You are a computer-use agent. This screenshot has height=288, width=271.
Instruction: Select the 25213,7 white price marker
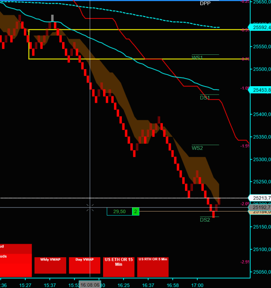[259, 198]
